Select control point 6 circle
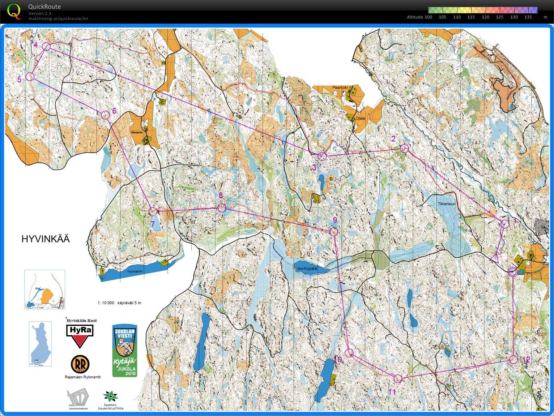Image resolution: width=554 pixels, height=416 pixels. (105, 115)
